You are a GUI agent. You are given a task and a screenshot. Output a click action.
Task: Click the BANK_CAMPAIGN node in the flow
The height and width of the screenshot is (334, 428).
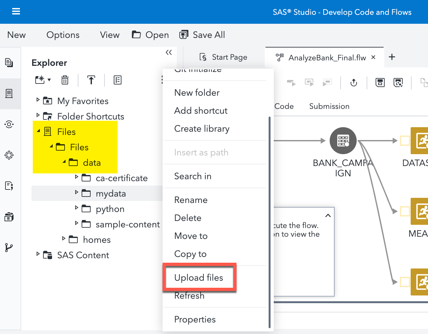[343, 140]
